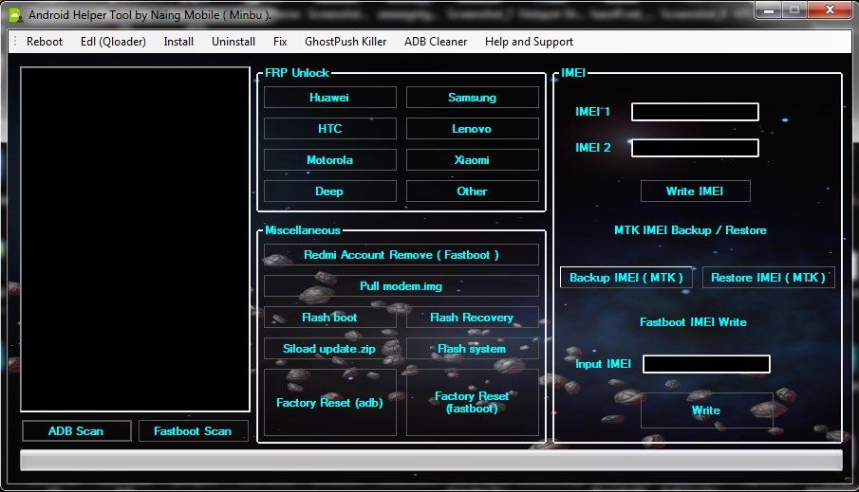Run the Fastboot Scan
Screen dimensions: 859x492
coord(193,431)
